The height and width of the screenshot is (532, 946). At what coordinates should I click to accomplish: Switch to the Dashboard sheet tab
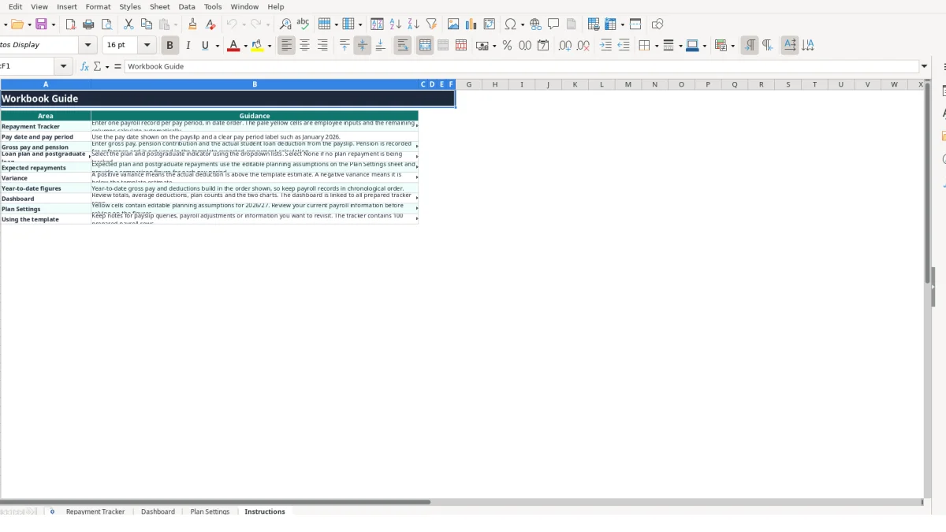tap(158, 512)
